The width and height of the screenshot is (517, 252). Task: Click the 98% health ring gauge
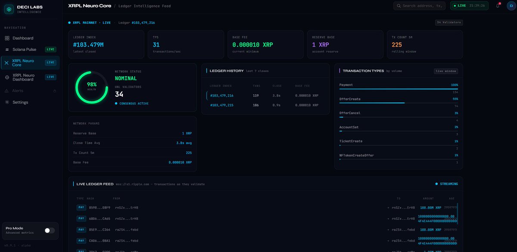92,87
